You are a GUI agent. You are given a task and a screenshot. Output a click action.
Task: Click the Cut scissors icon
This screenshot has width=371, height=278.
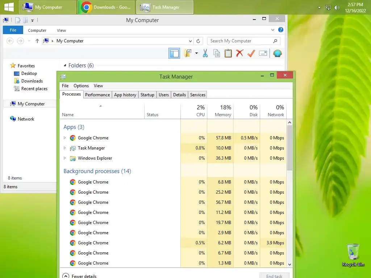[x=205, y=53]
